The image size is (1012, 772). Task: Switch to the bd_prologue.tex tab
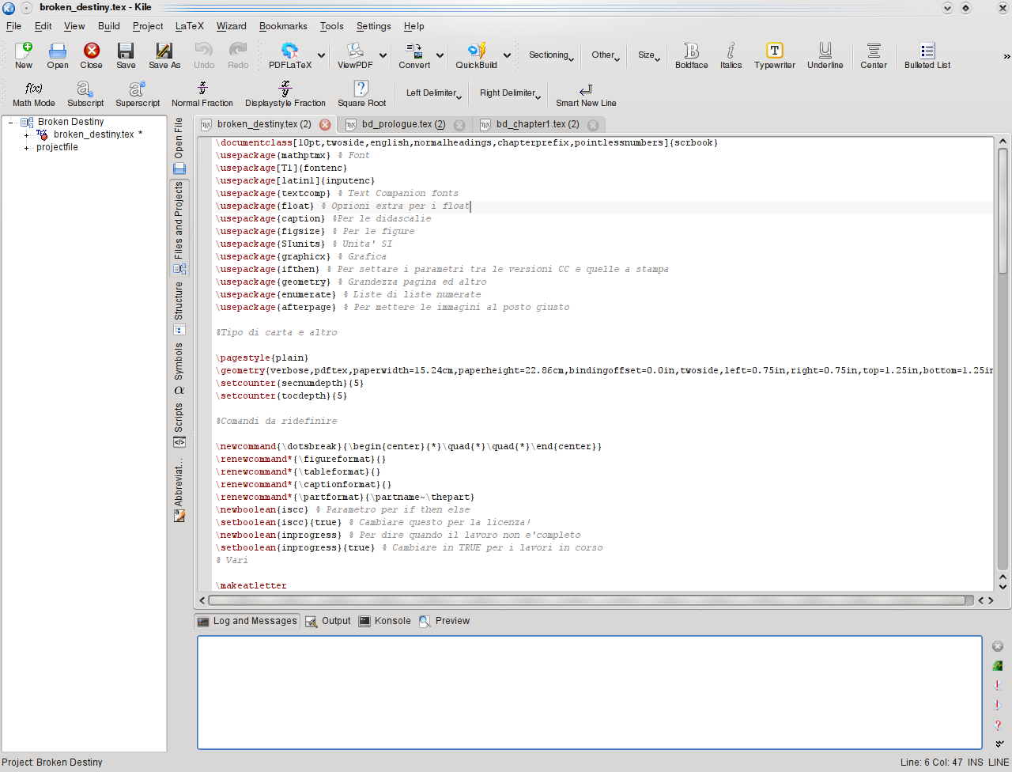(x=403, y=124)
